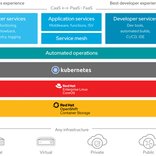Click the 'OpenShift' text in yellow bar
This screenshot has width=156, height=156.
pyautogui.click(x=69, y=109)
